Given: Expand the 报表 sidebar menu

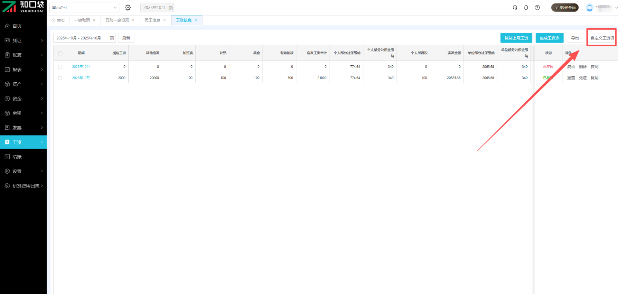Looking at the screenshot, I should point(23,69).
